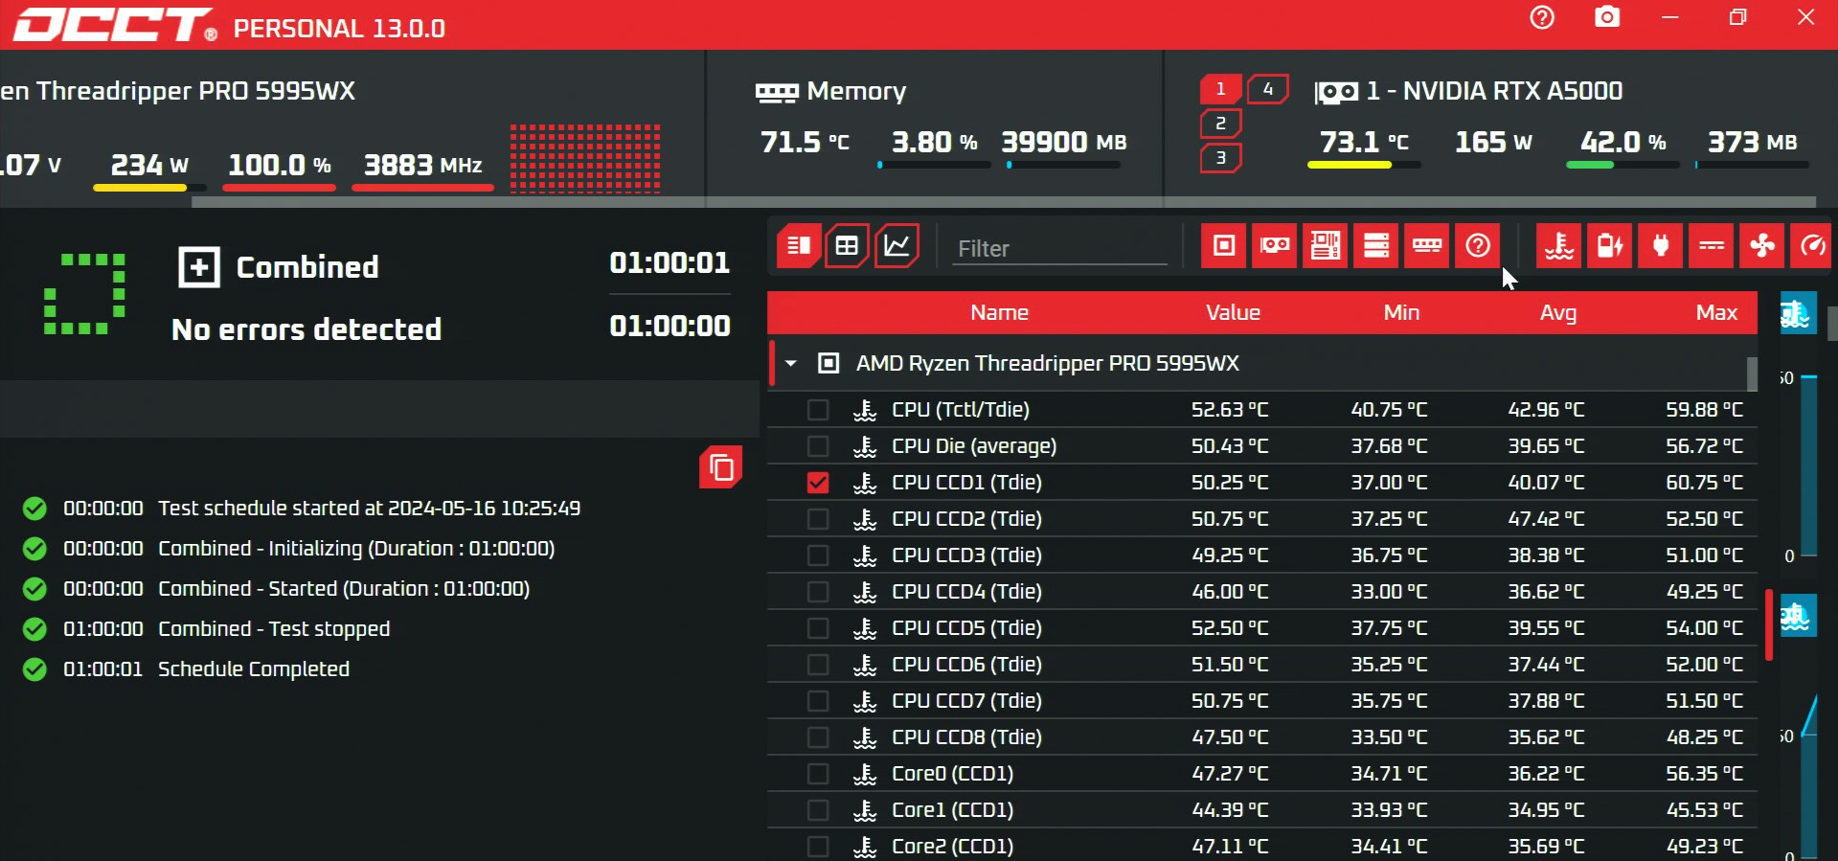Toggle the temperature filter icon
This screenshot has height=861, width=1838.
1559,246
